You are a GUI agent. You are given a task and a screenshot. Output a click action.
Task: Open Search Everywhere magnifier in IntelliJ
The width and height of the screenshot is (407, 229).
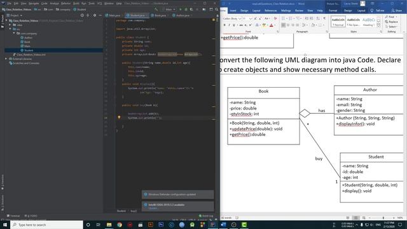tap(216, 10)
